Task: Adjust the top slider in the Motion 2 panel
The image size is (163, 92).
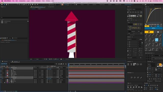Action: (x=130, y=42)
